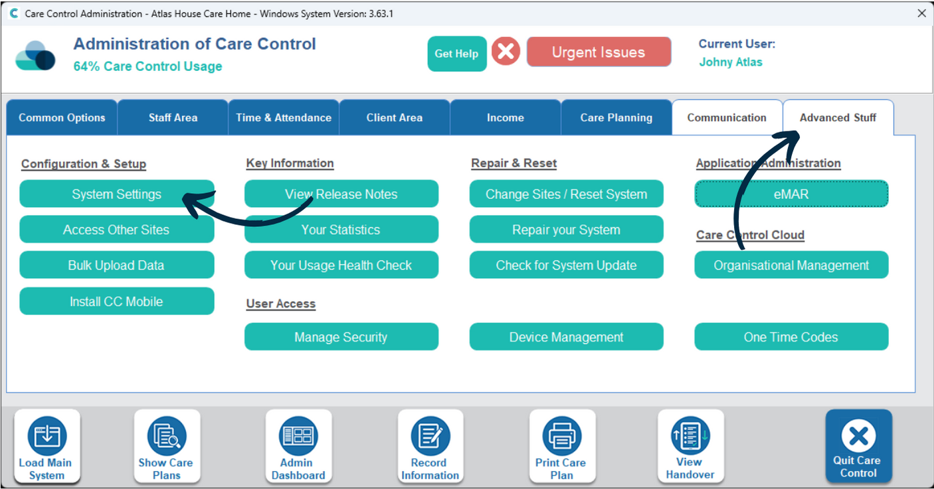The width and height of the screenshot is (934, 489).
Task: Click the Key Information heading
Action: click(290, 163)
